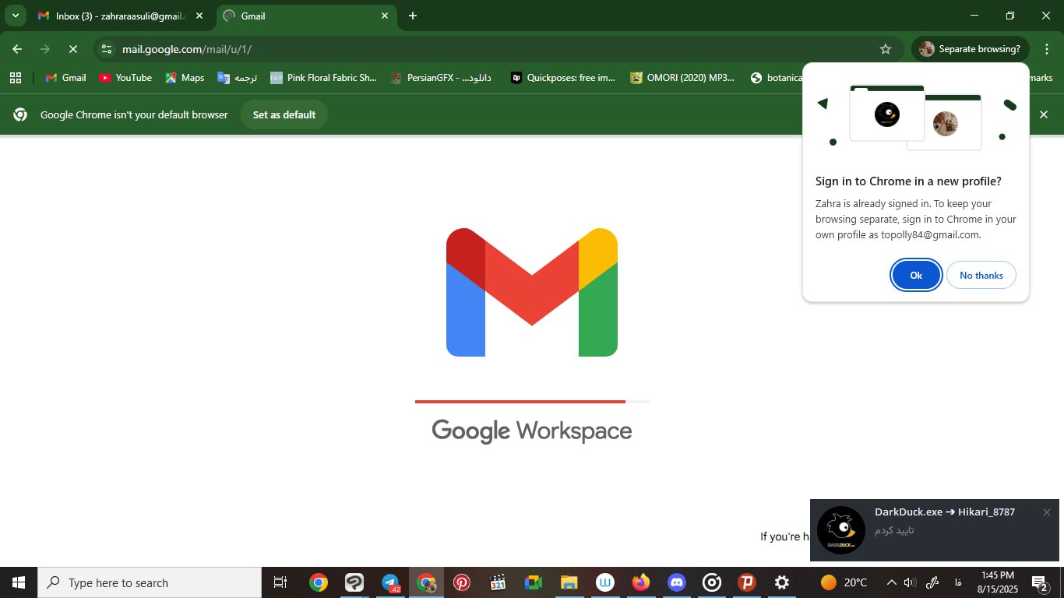Open a new tab with plus button
This screenshot has width=1064, height=598.
click(413, 16)
